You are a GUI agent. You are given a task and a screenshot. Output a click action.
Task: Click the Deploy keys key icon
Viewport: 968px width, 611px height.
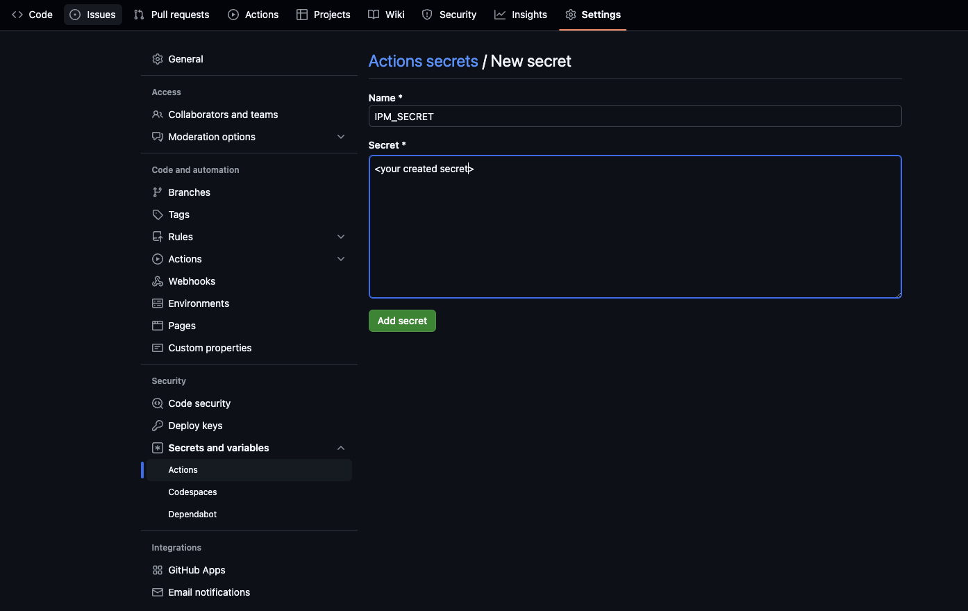point(158,426)
